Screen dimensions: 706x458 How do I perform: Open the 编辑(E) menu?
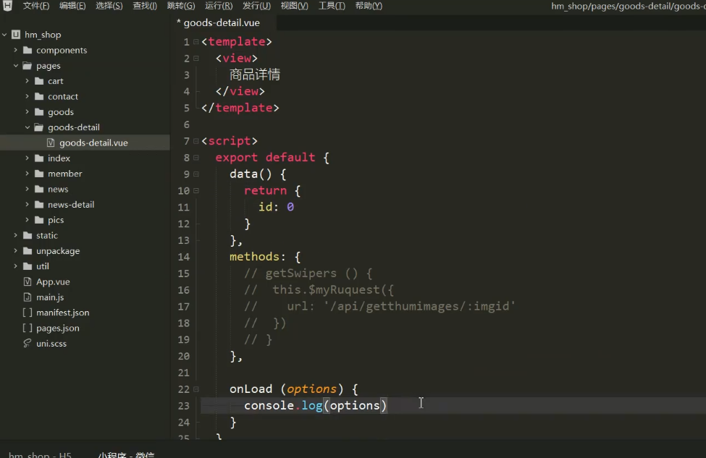(72, 6)
